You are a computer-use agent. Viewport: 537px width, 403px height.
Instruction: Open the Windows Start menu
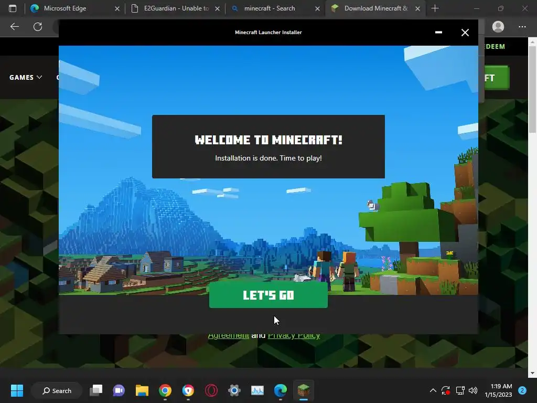[x=17, y=390]
